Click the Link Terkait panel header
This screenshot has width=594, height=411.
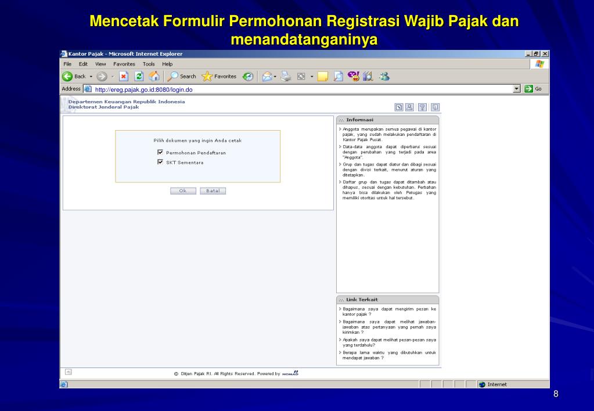tap(387, 300)
